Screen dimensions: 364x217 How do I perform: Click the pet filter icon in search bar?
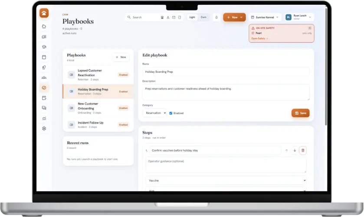click(x=162, y=17)
